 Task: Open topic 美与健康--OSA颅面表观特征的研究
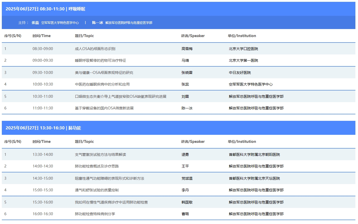[104, 73]
